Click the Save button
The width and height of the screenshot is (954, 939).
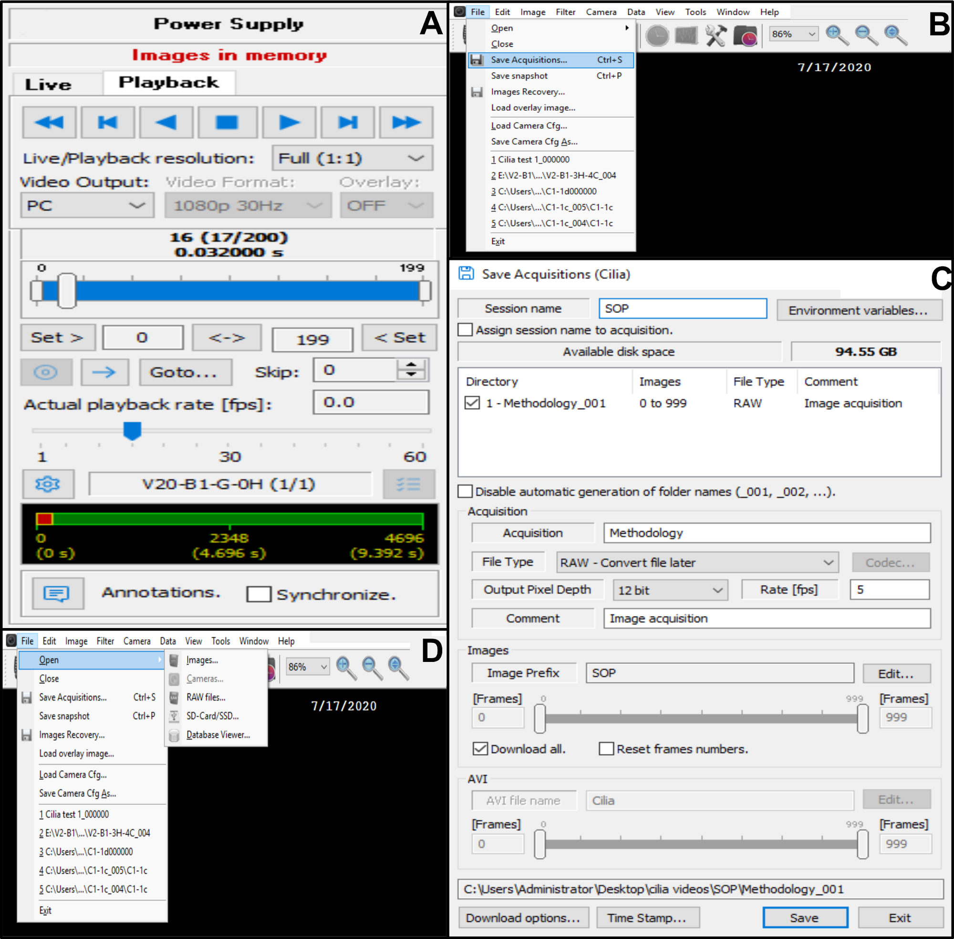pyautogui.click(x=805, y=918)
